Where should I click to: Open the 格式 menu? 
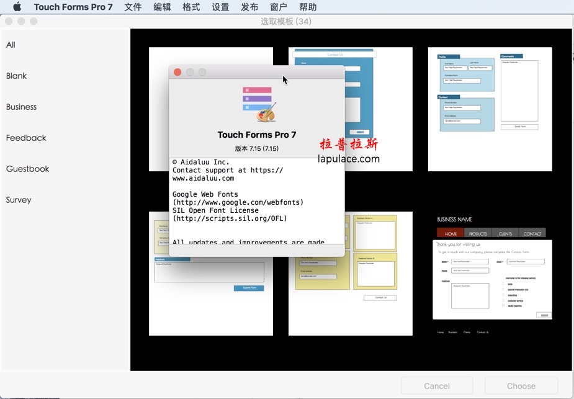pyautogui.click(x=191, y=7)
